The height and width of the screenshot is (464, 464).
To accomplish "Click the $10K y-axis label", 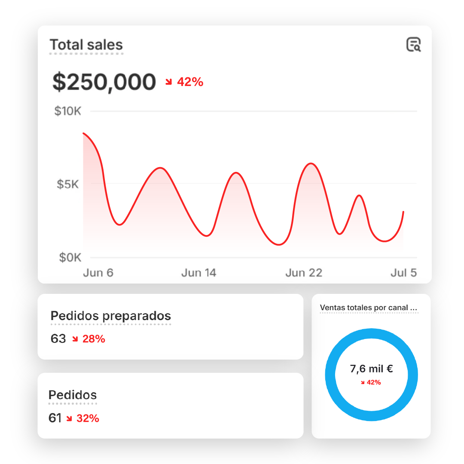I will pos(67,111).
